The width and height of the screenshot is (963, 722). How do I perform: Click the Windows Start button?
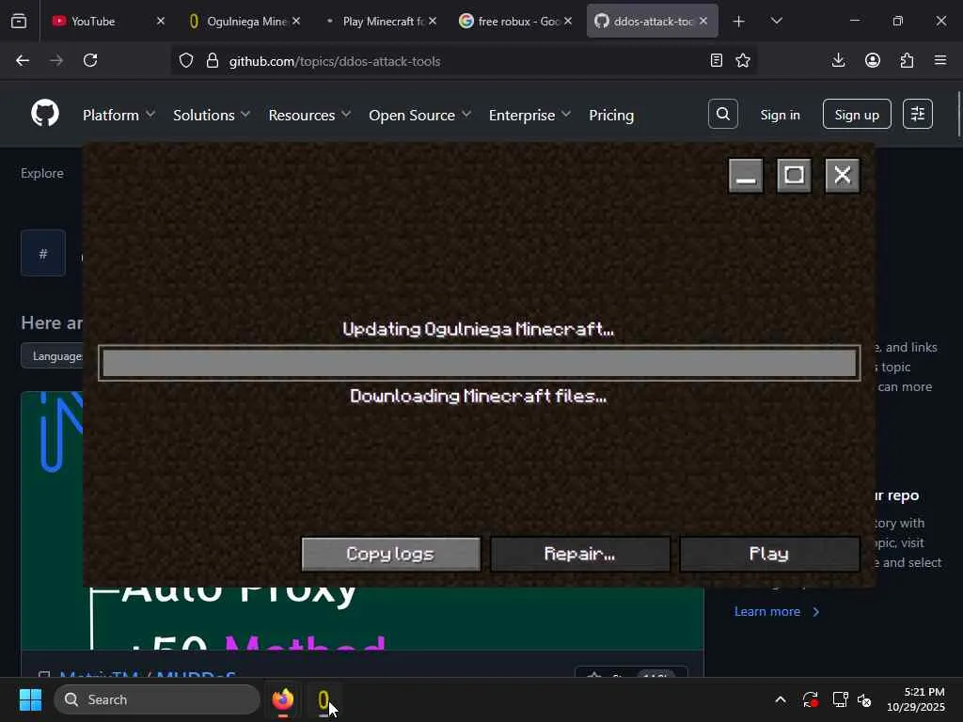(30, 699)
